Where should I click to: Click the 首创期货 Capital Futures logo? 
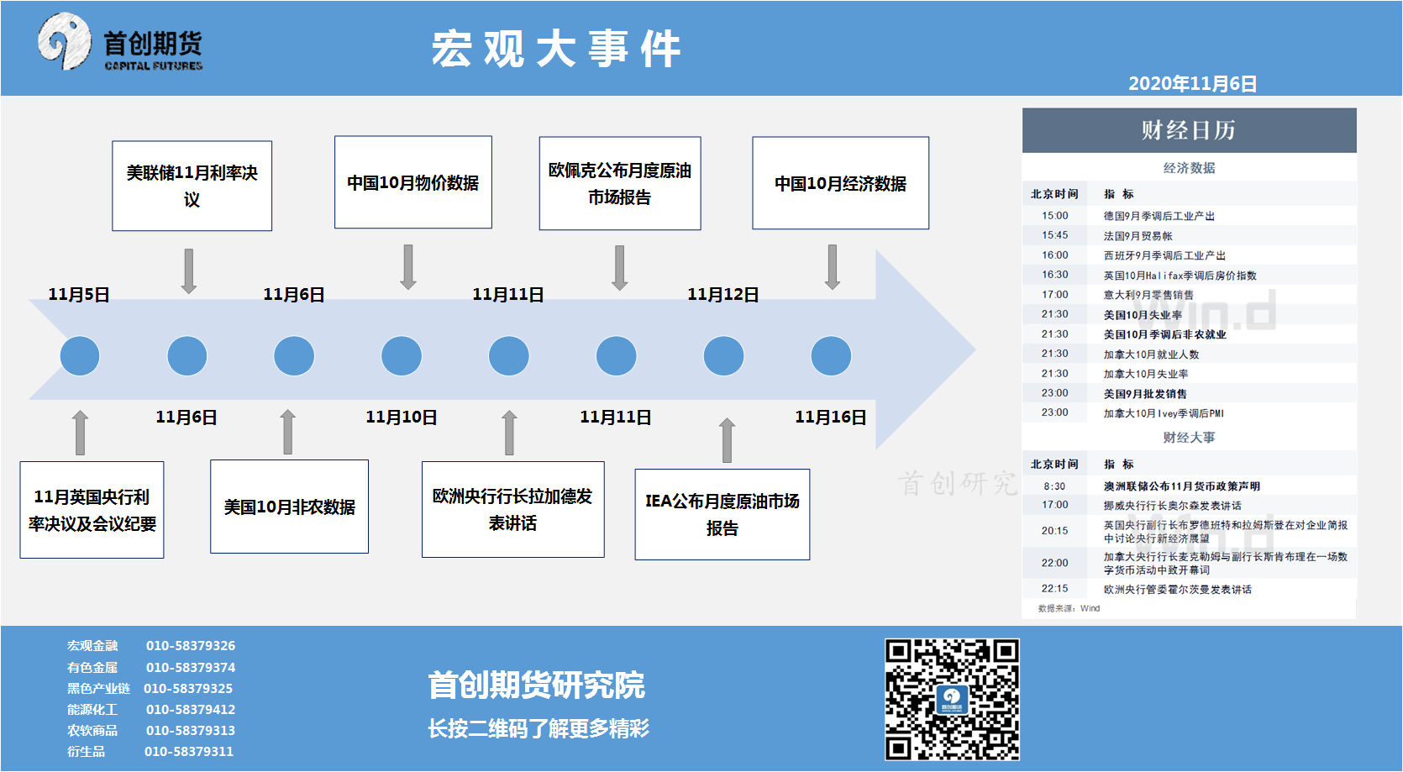click(120, 42)
